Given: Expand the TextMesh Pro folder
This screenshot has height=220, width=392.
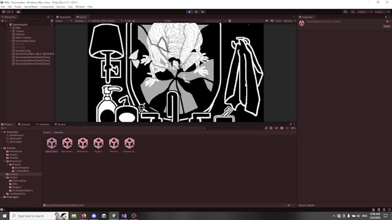Looking at the screenshot, I should [x=4, y=194].
